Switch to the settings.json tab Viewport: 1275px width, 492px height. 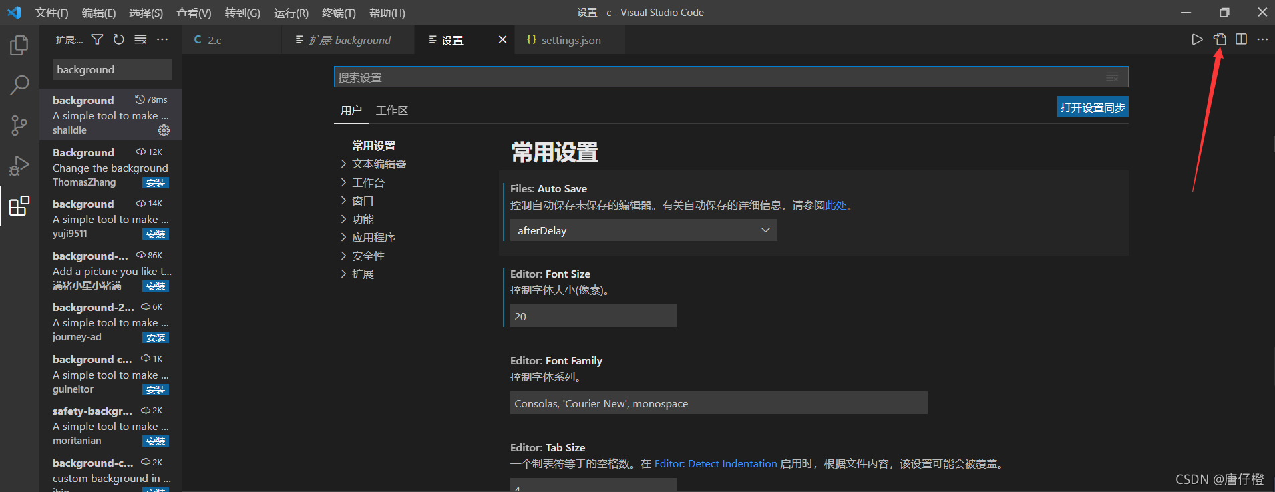570,40
